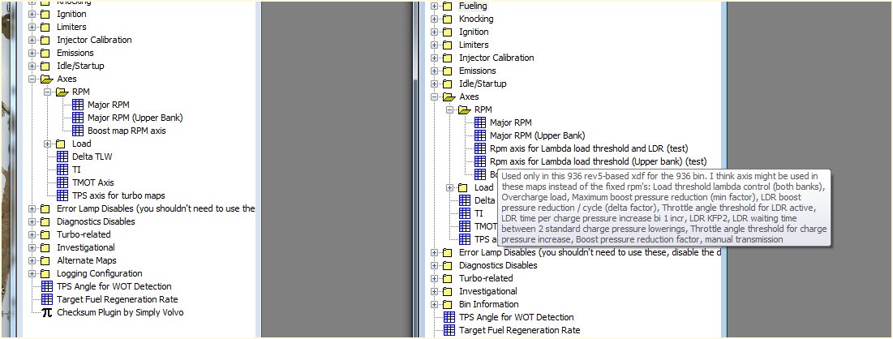Image resolution: width=893 pixels, height=339 pixels.
Task: Select 'Limiters' label in right panel
Action: (474, 45)
